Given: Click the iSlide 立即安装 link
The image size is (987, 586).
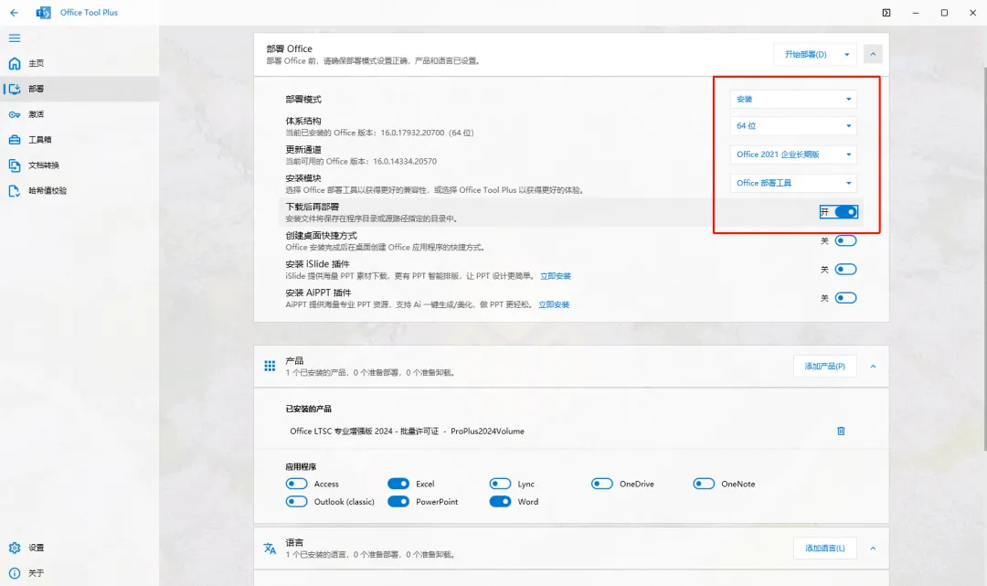Looking at the screenshot, I should tap(556, 276).
